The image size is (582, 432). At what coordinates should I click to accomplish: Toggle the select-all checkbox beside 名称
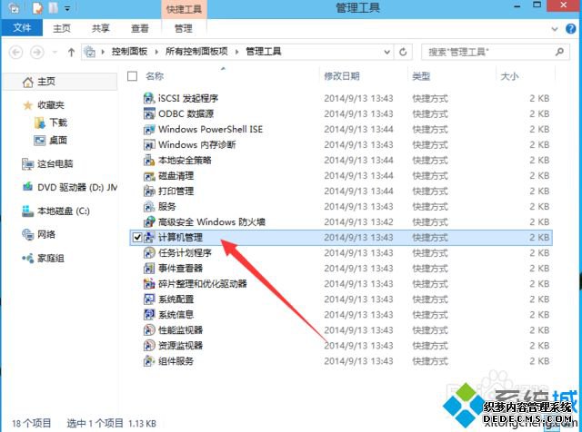click(132, 76)
